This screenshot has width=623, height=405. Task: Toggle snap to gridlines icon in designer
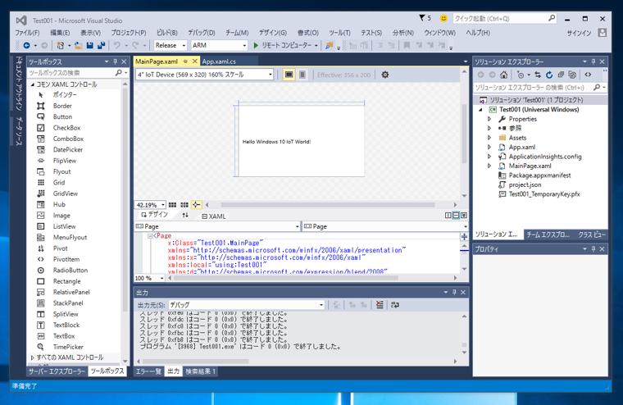tap(184, 205)
